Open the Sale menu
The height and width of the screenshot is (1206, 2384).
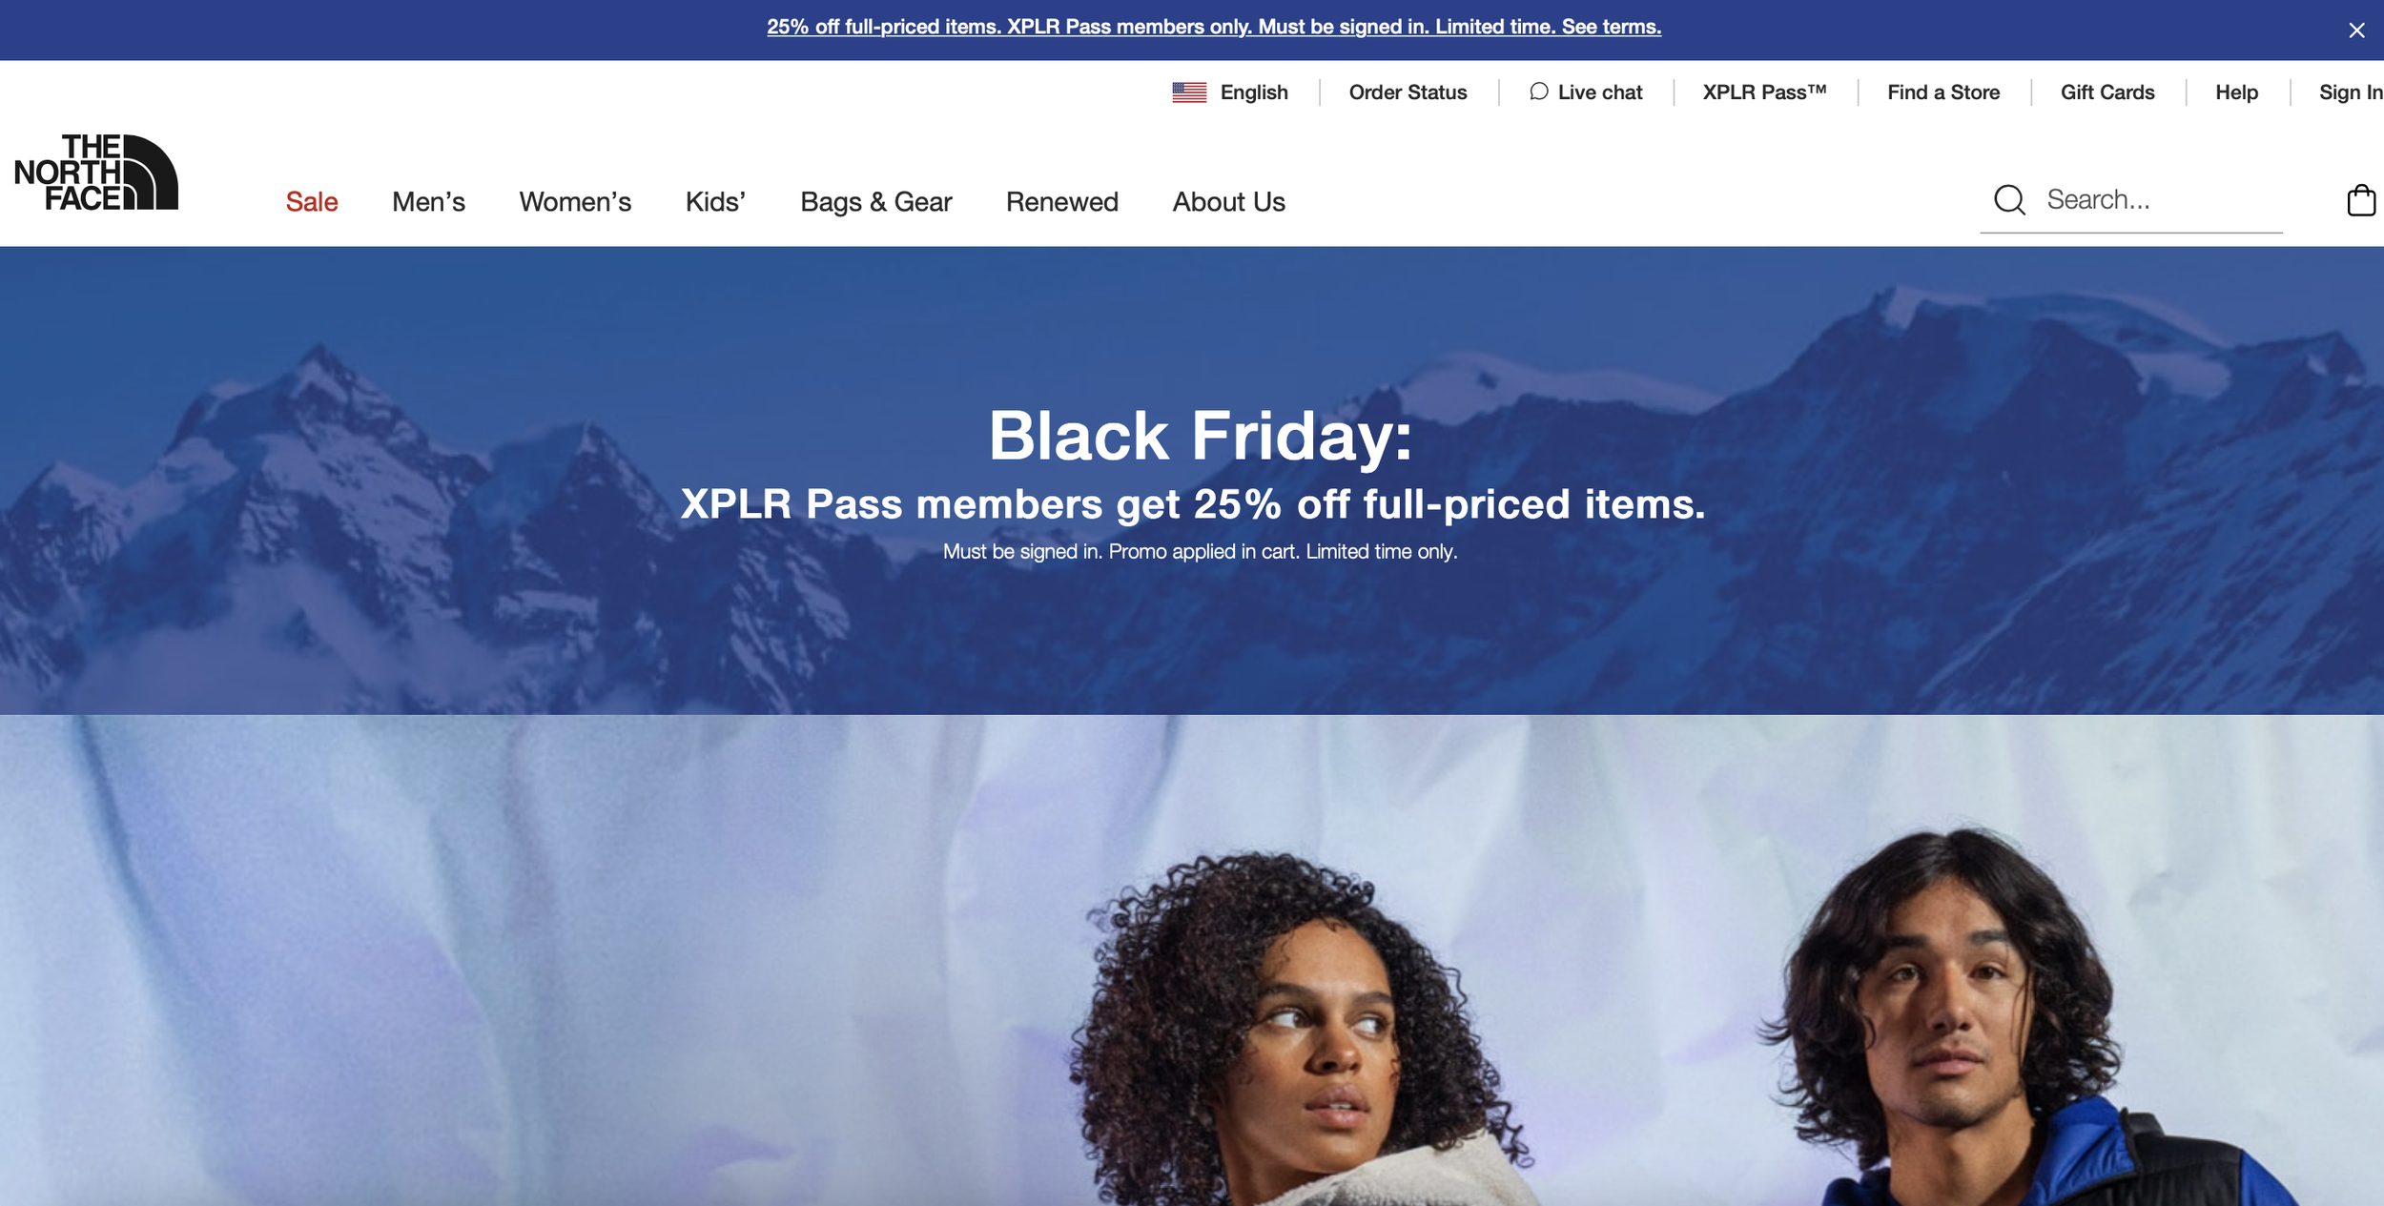point(312,202)
